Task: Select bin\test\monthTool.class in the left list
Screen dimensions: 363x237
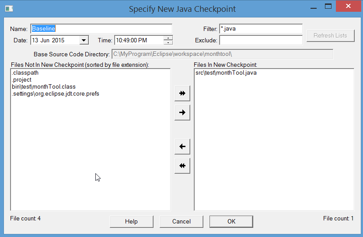Action: [44, 86]
